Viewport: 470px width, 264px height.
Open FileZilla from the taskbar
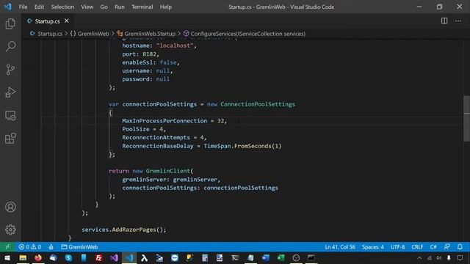(98, 257)
